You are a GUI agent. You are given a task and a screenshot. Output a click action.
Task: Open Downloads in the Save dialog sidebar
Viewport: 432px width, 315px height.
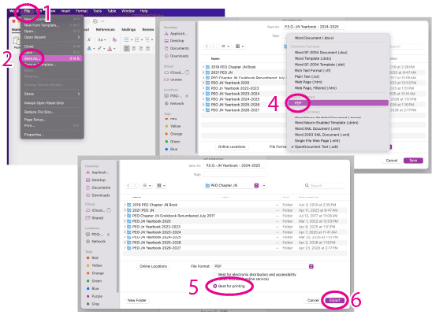177,56
